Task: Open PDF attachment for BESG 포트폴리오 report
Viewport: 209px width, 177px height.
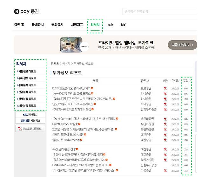Action: coord(165,88)
